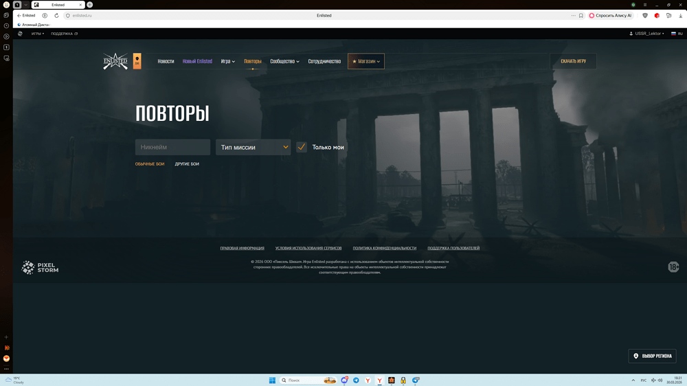Click the Telegram icon in the taskbar

pos(356,380)
